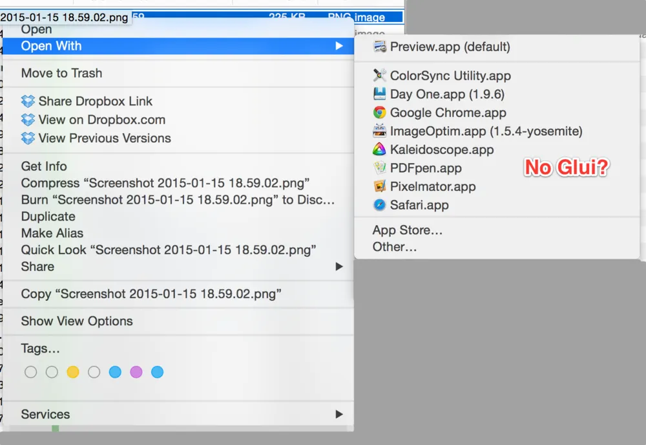Click the Kaleidoscope app icon

point(380,150)
